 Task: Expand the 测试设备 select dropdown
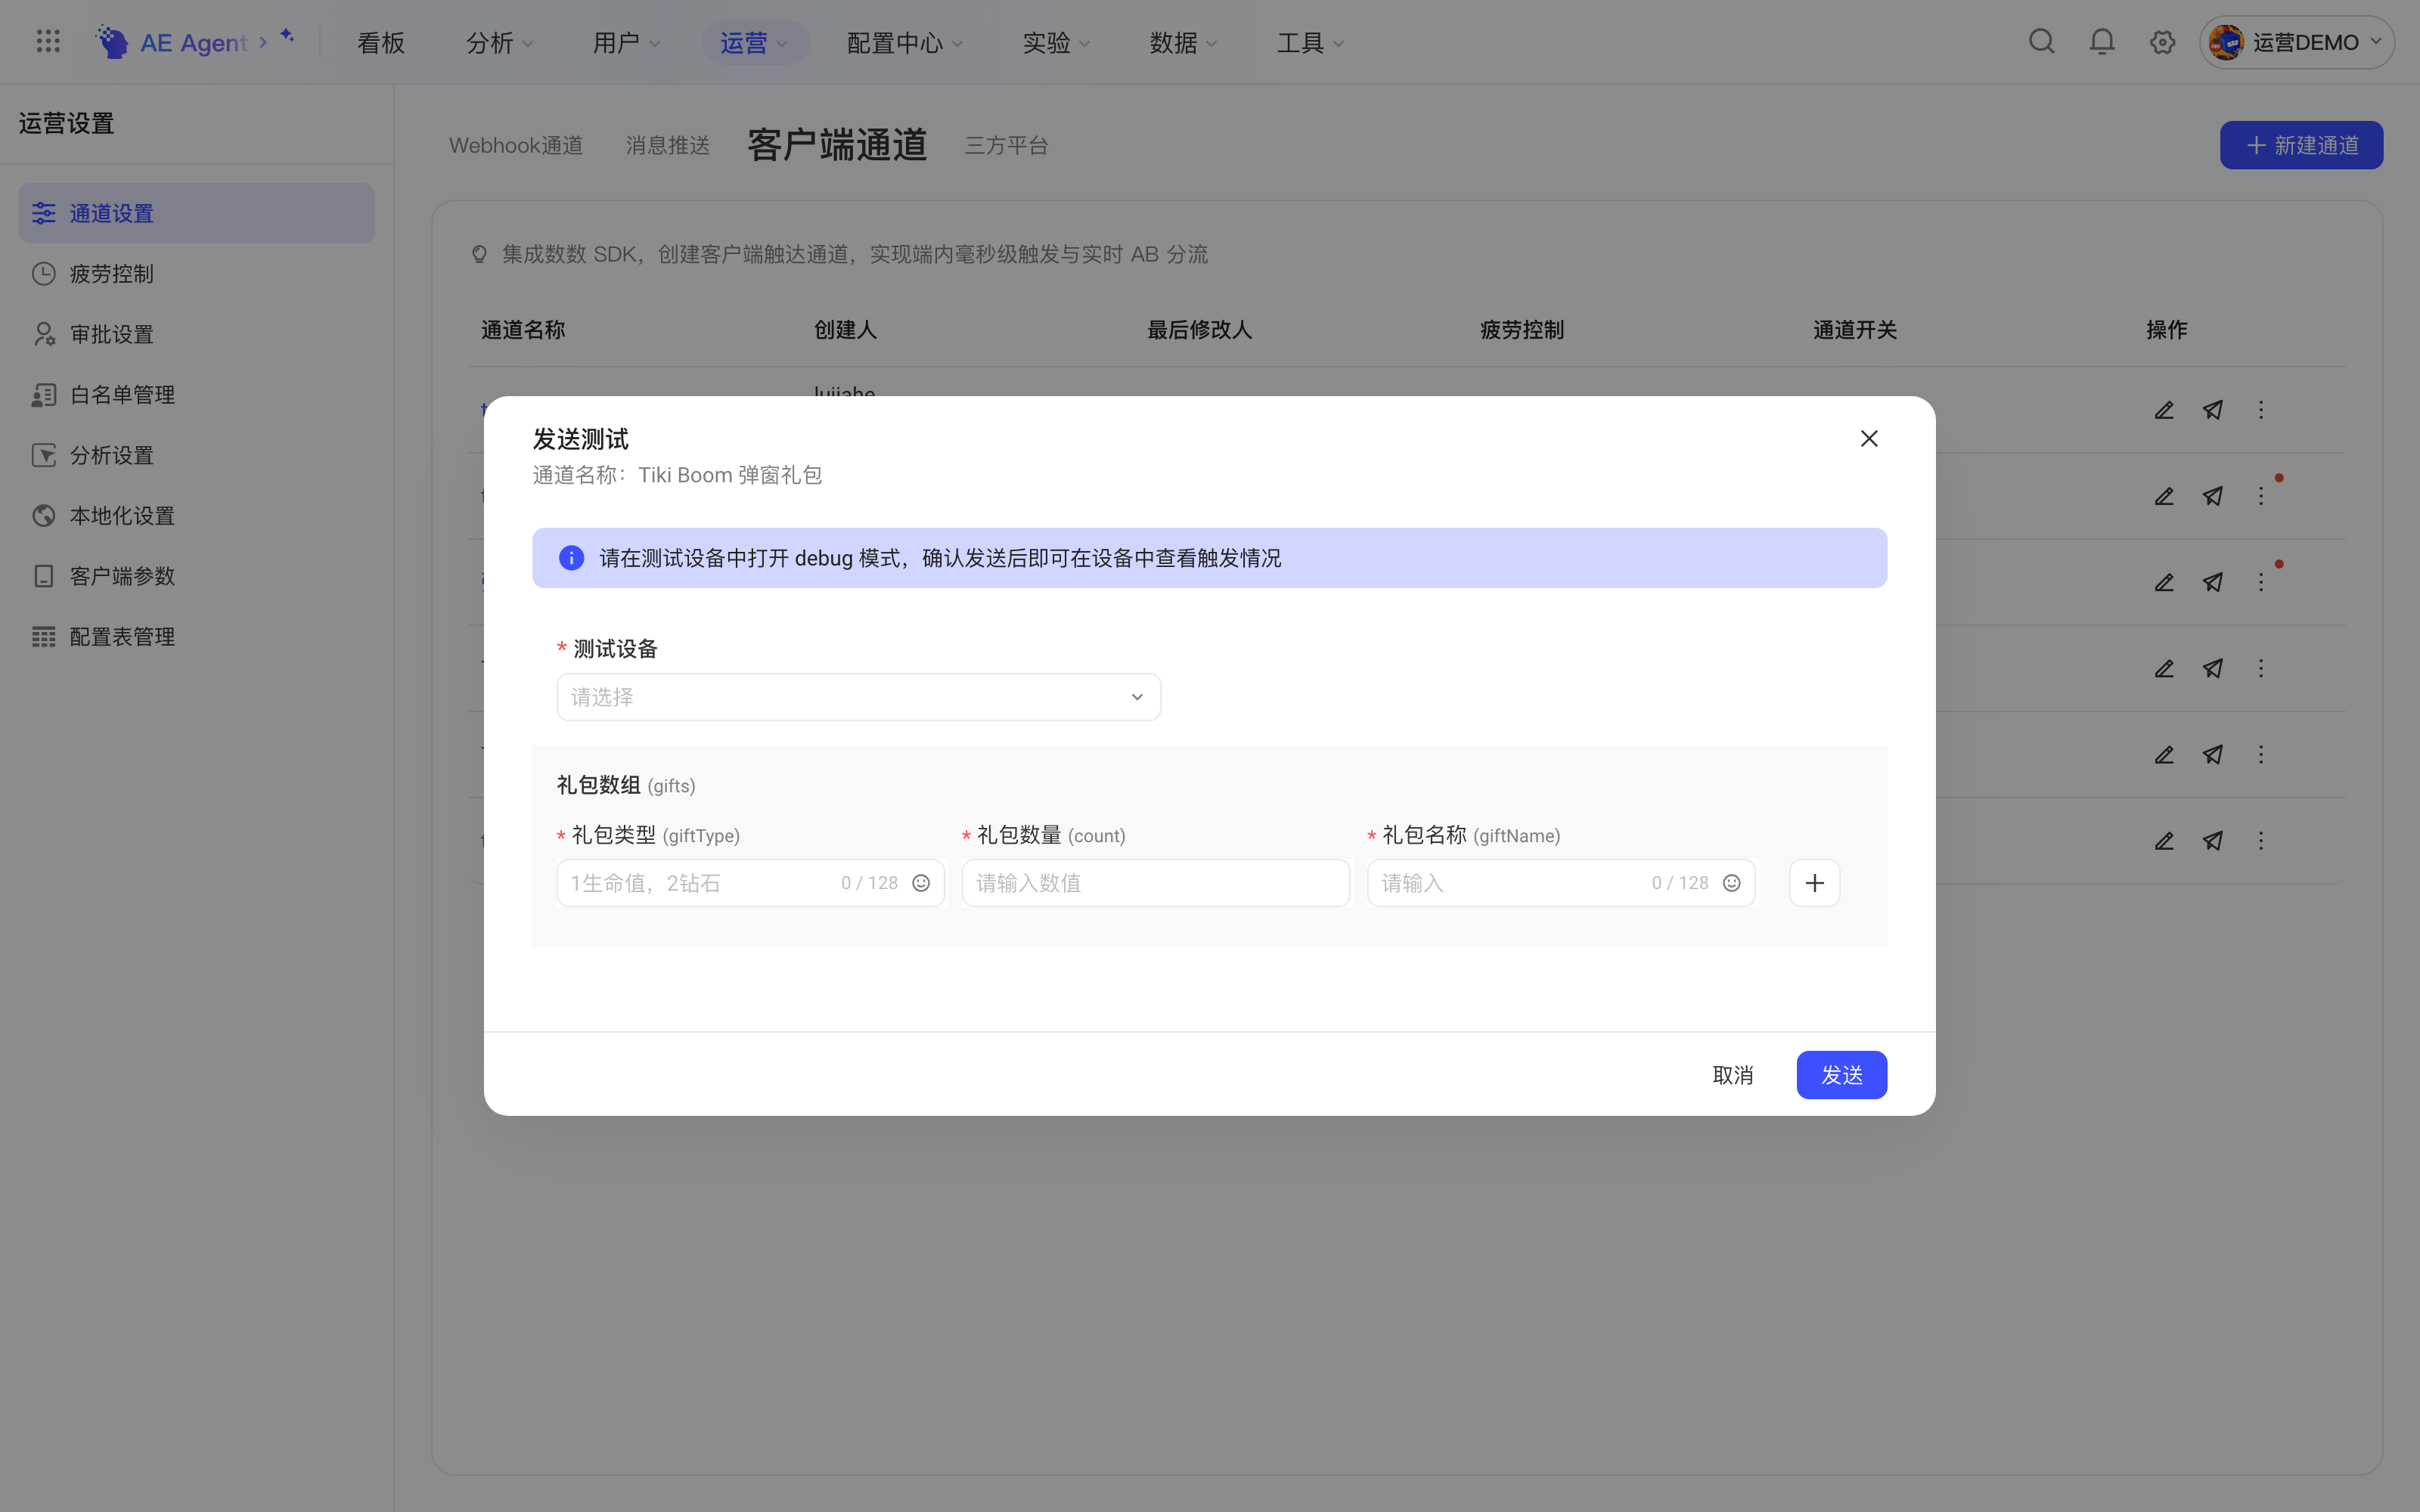(x=858, y=697)
